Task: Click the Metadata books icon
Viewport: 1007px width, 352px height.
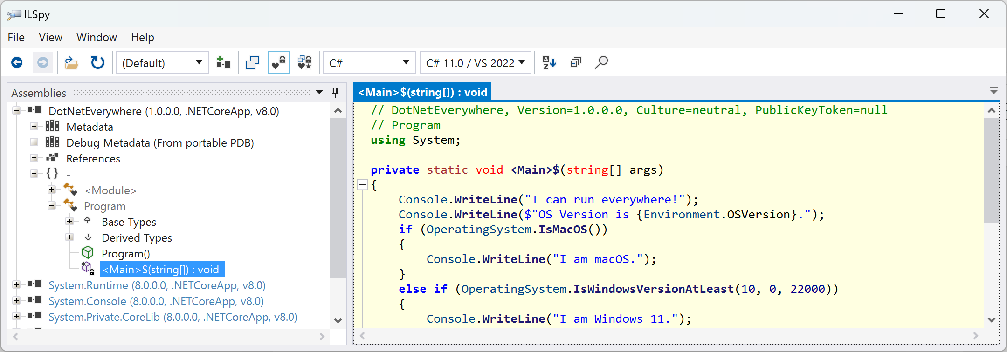Action: click(x=52, y=126)
